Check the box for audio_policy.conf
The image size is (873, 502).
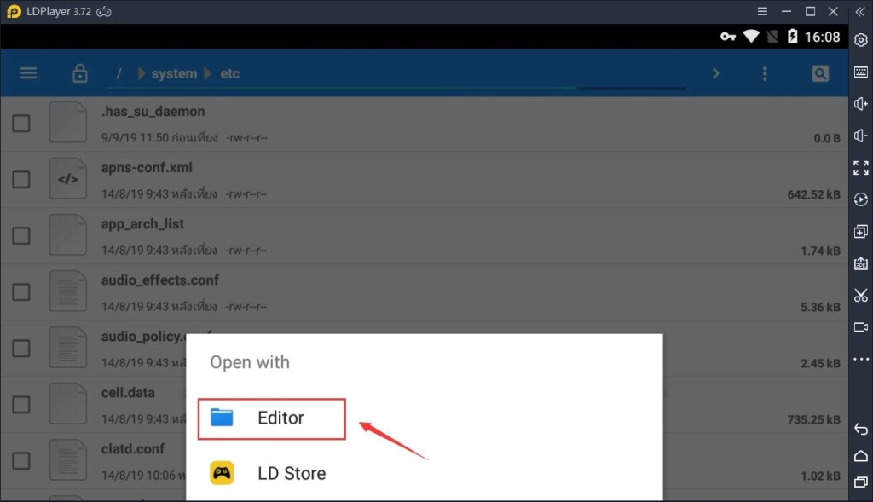21,348
